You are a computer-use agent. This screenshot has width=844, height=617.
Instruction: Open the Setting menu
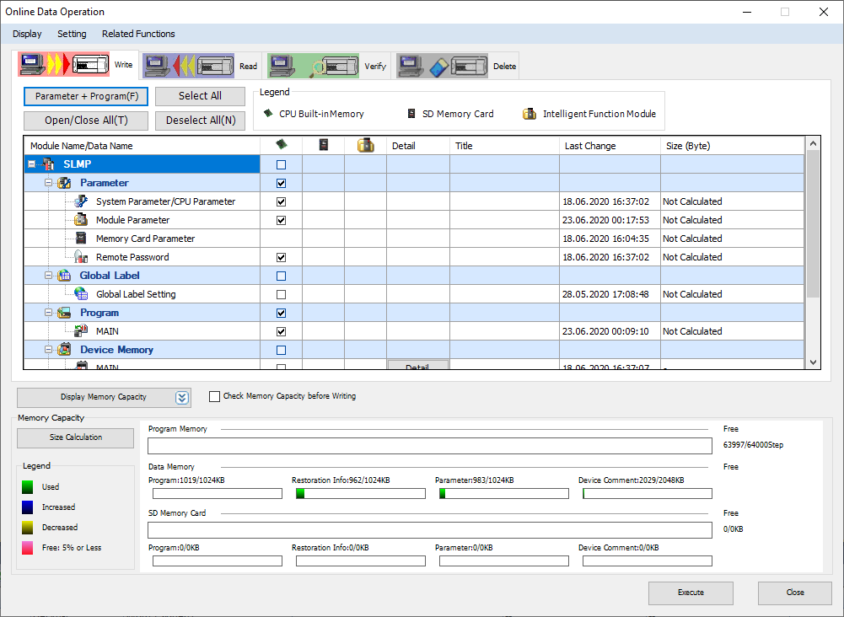tap(72, 34)
